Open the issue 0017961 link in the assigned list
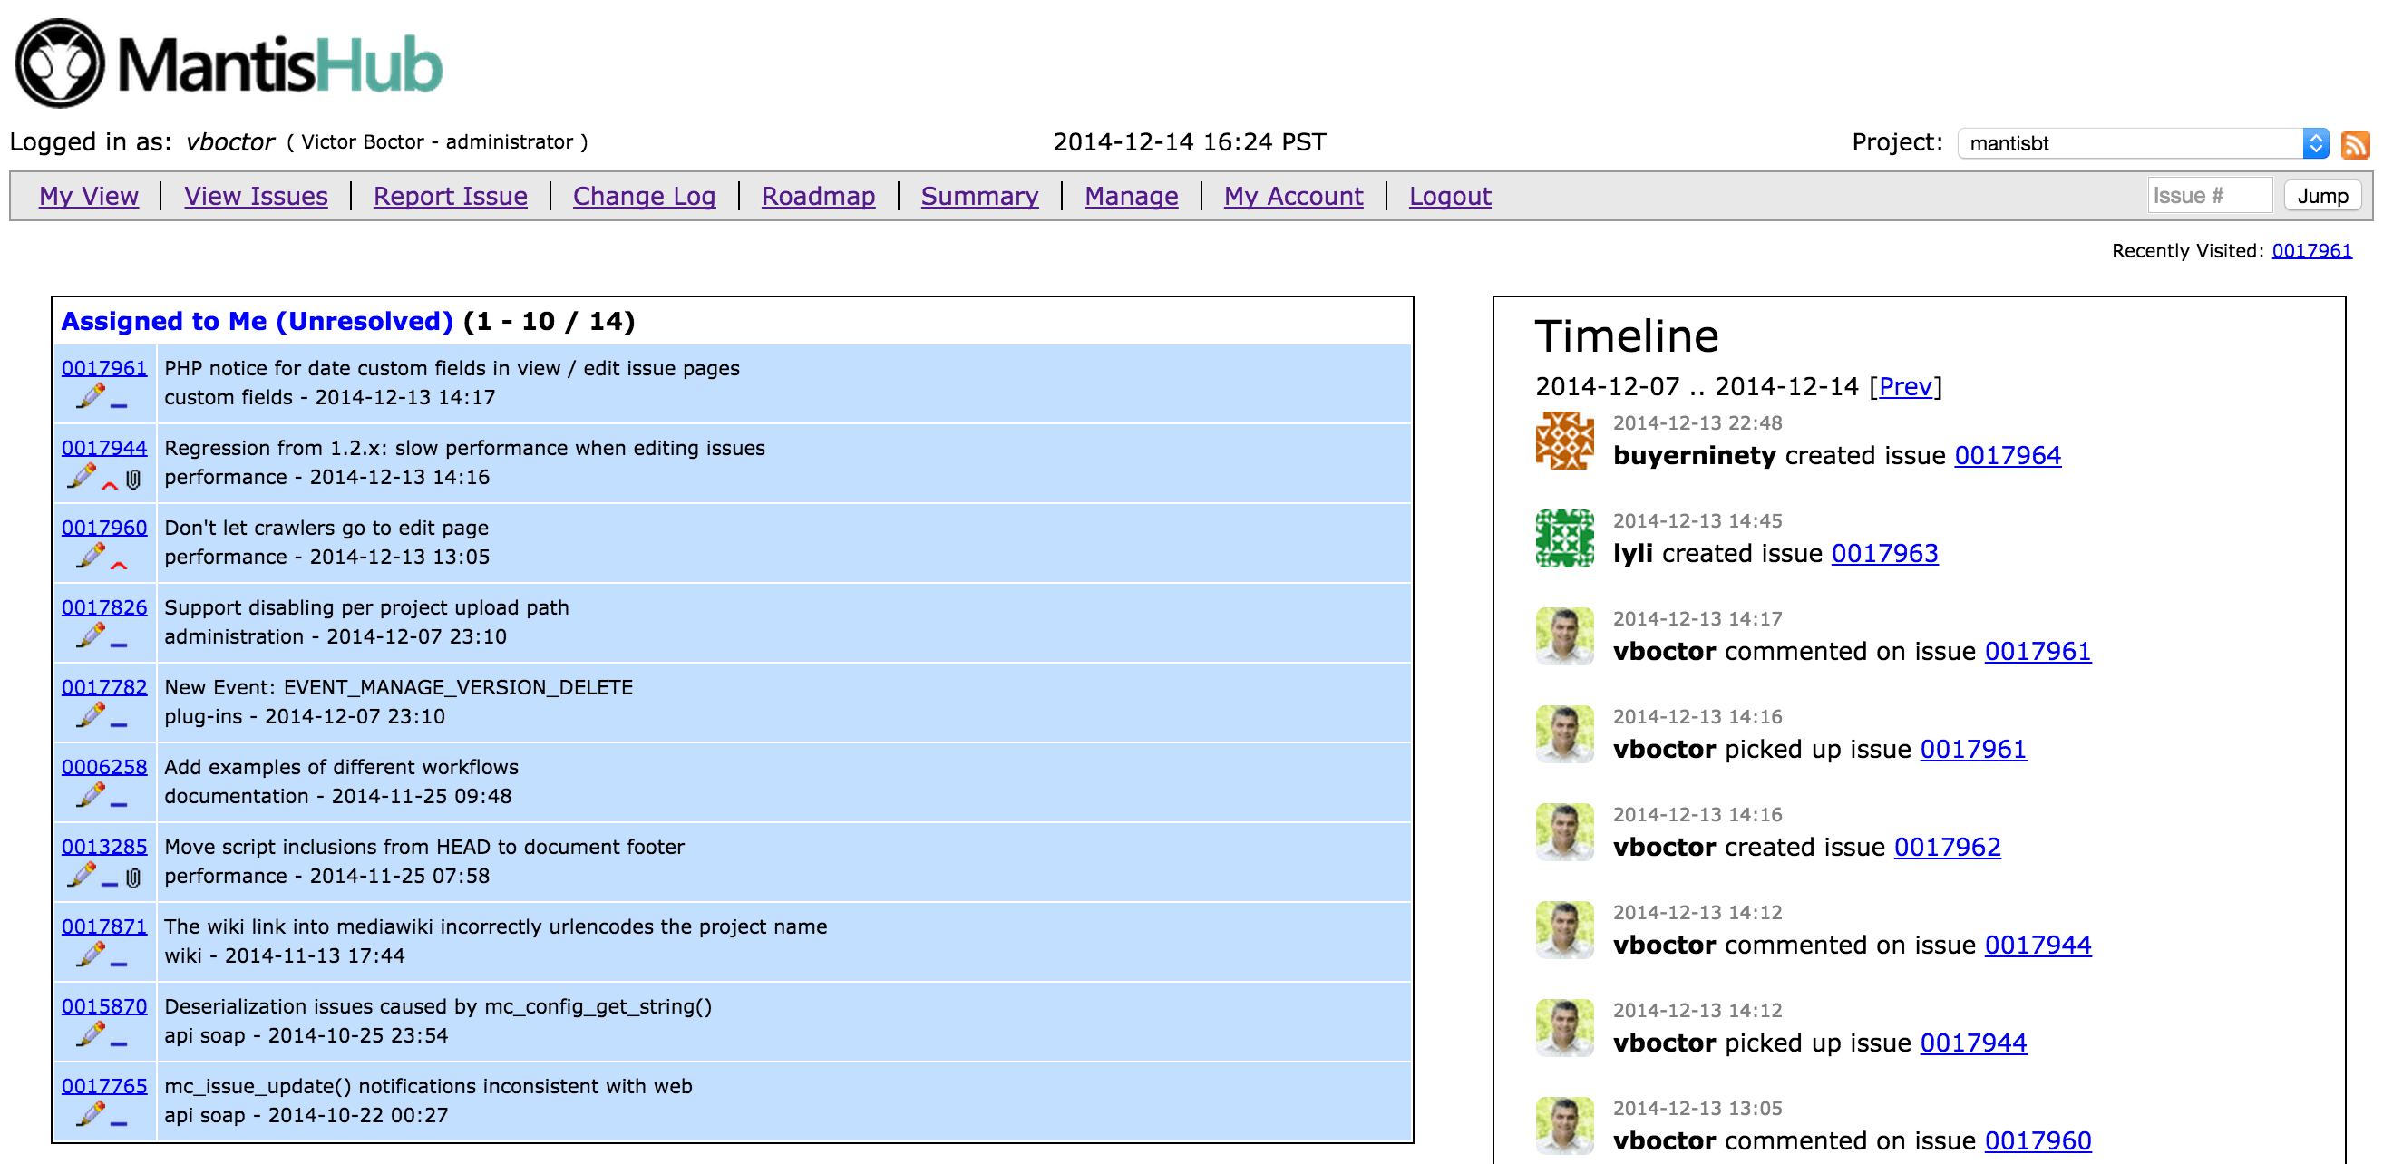 104,368
